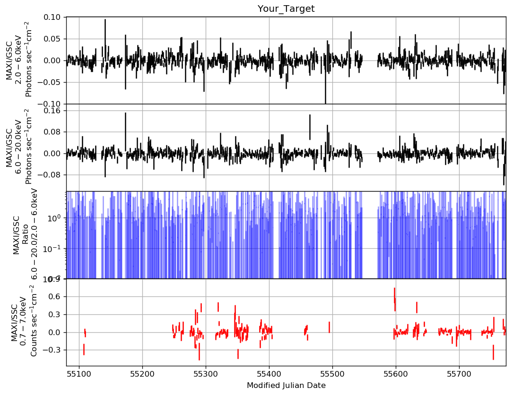Viewport: 513px width, 396px height.
Task: Select the MAXI/SSC 0.7−7.0keV y-axis label
Action: coord(24,320)
